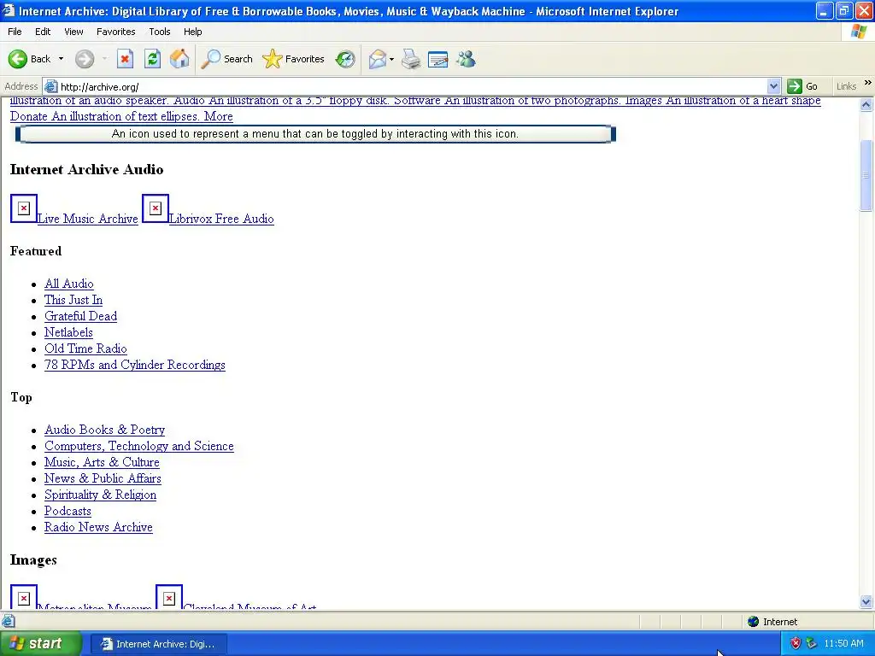
Task: Open News & Public Affairs link
Action: point(103,478)
